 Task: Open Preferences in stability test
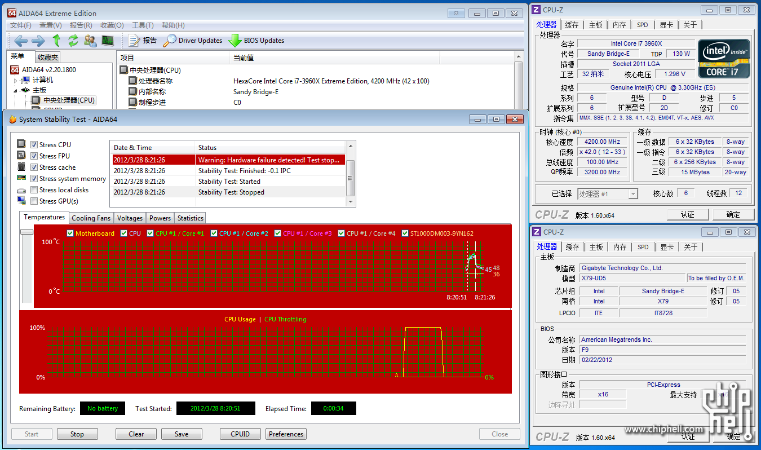[x=286, y=434]
